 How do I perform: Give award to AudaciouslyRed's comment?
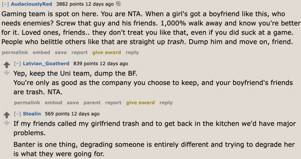pos(107,53)
